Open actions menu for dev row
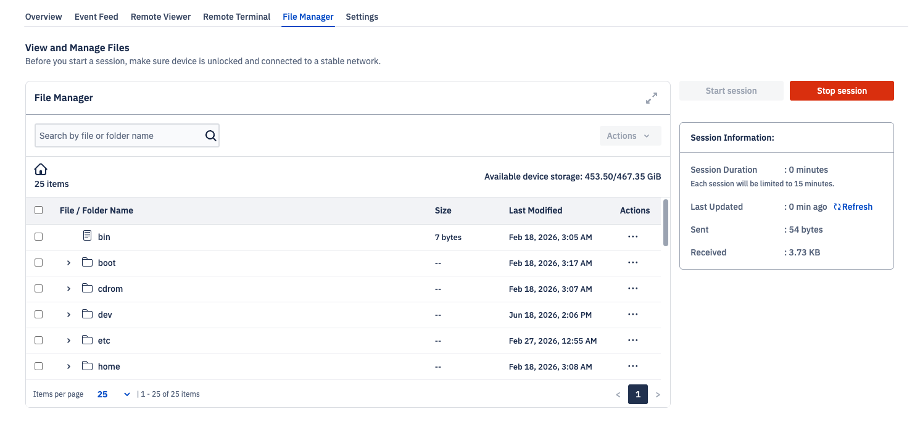920x443 pixels. [x=632, y=314]
